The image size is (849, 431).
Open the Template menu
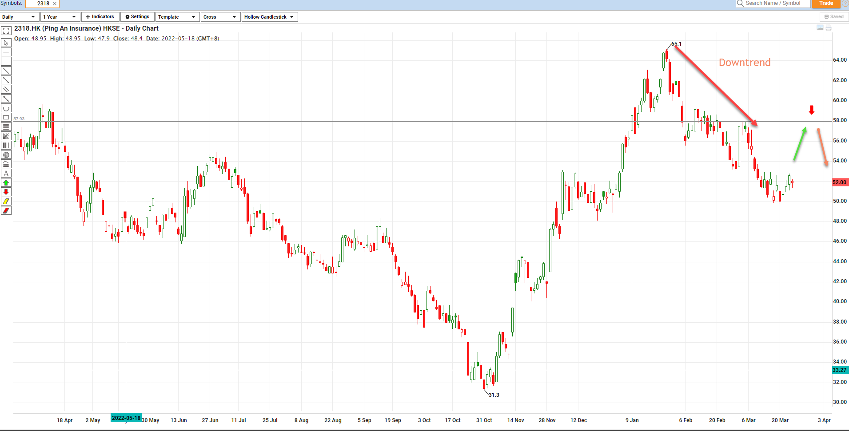[x=177, y=16]
